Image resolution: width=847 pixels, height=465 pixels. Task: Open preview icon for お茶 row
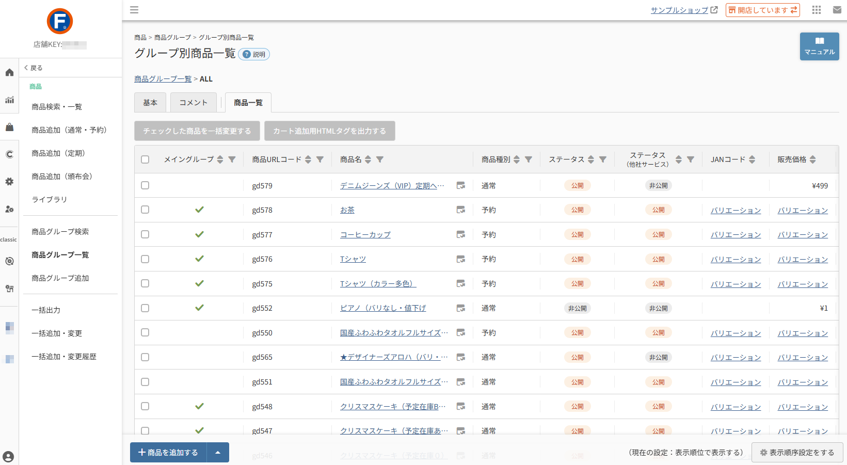[x=461, y=210]
